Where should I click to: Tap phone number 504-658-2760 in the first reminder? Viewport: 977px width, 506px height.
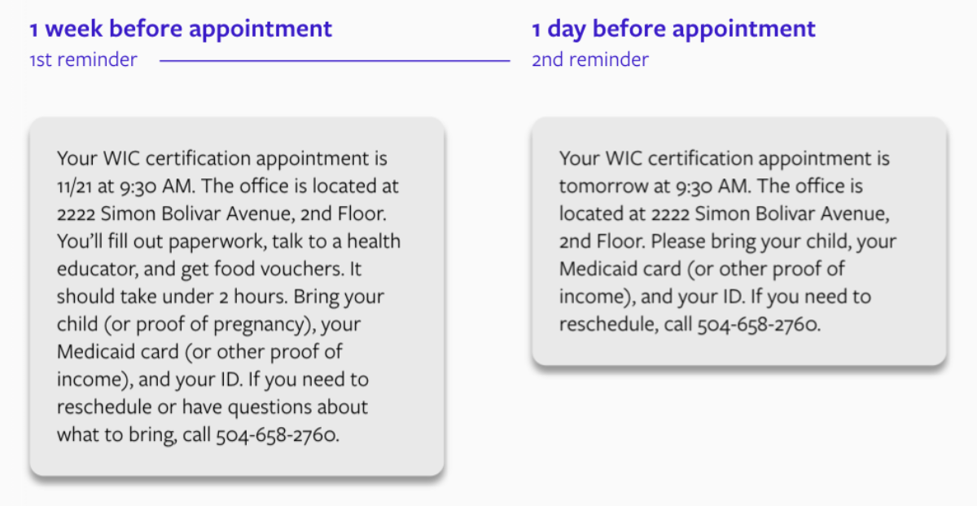point(277,434)
